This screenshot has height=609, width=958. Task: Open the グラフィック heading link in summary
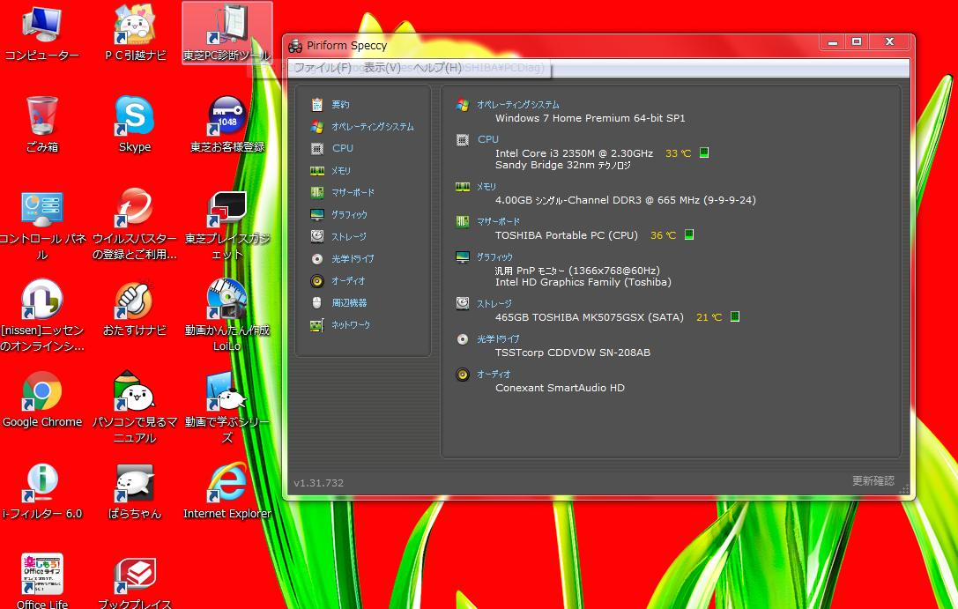point(494,256)
